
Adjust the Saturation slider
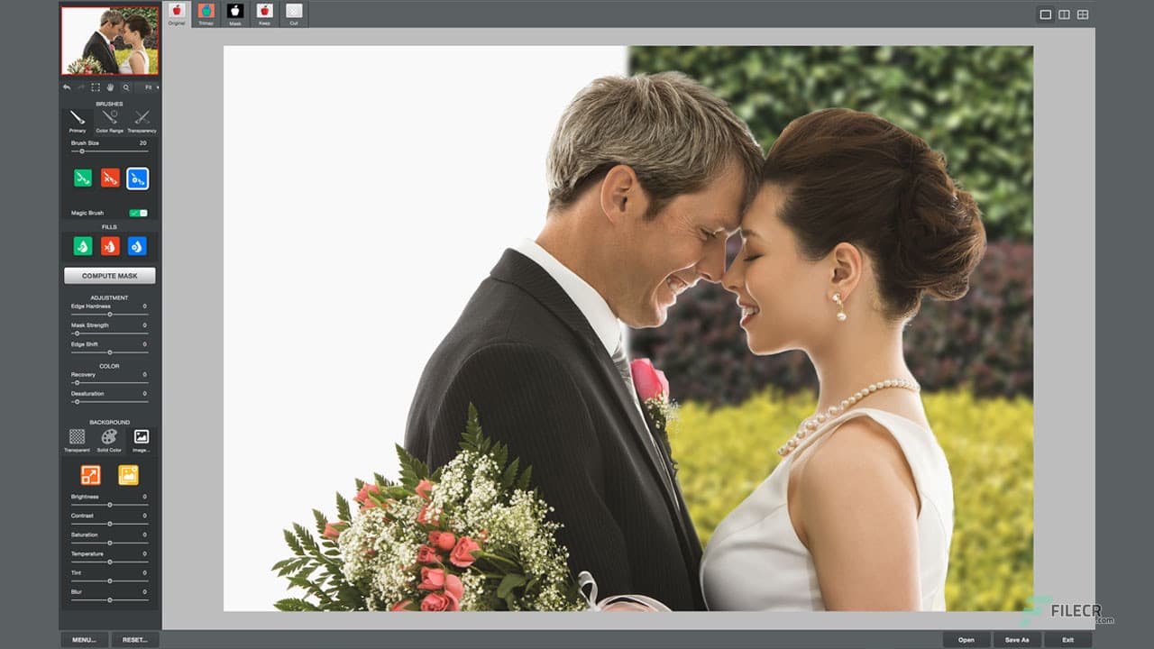(110, 543)
